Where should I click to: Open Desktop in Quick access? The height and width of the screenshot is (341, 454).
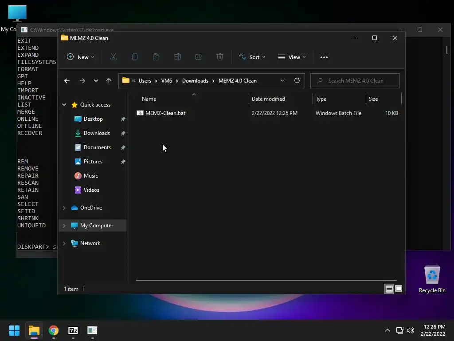93,119
